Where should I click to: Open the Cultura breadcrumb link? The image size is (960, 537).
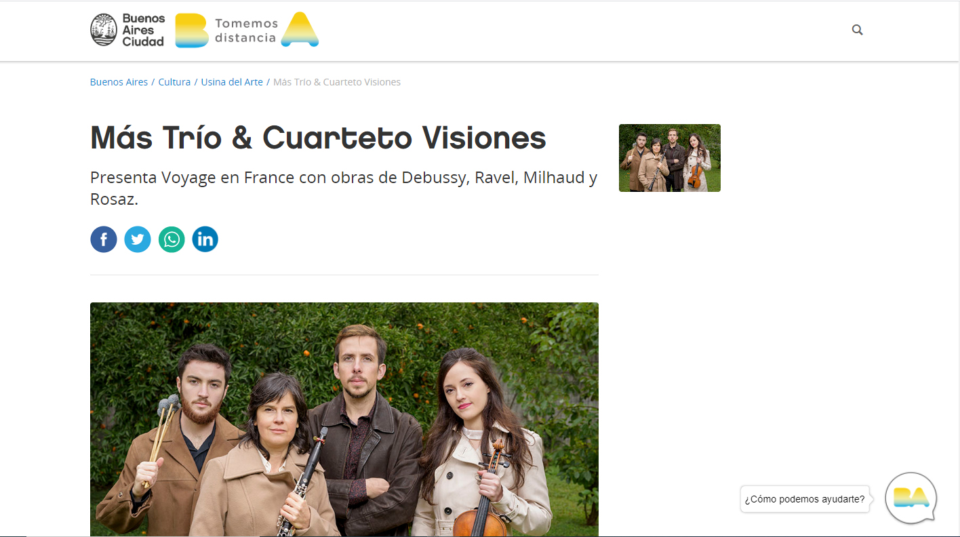pyautogui.click(x=174, y=82)
